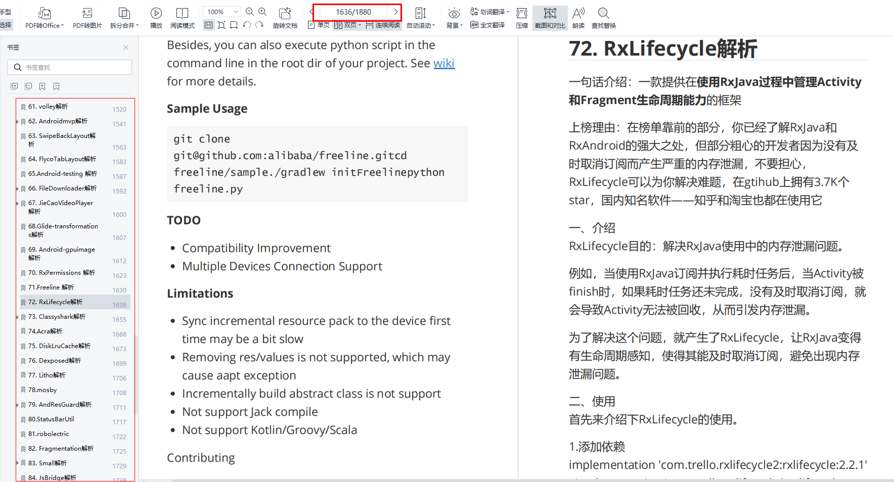Start slideshow with the 播放 button
Screen dimensions: 894x482
(x=156, y=18)
